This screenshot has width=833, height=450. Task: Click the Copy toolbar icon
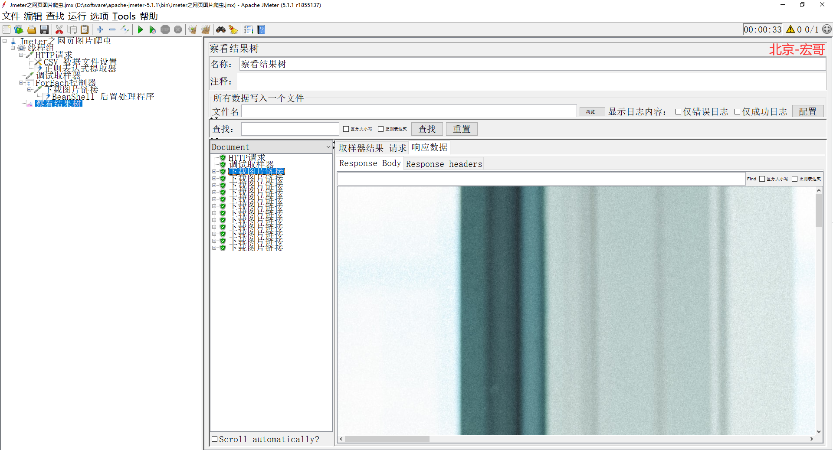click(x=72, y=29)
